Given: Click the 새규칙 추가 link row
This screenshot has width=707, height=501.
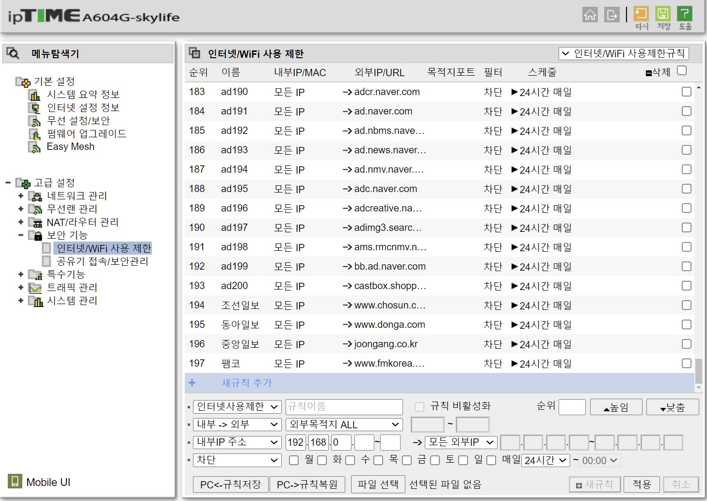Looking at the screenshot, I should [x=439, y=383].
